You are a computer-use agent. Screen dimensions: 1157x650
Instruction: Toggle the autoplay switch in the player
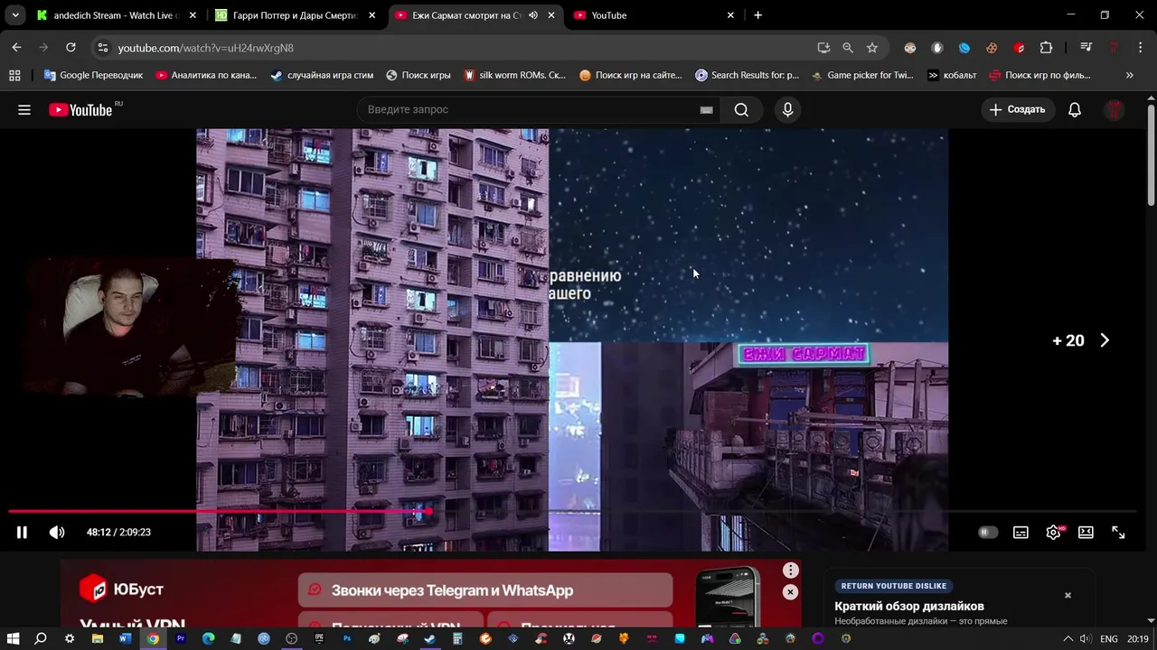[988, 533]
